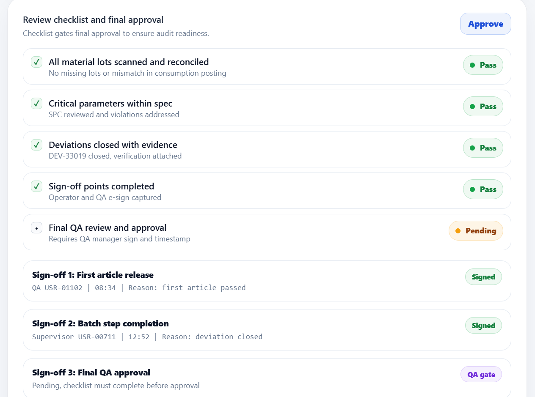Toggle 'Sign-off points completed' checkbox
Image resolution: width=535 pixels, height=397 pixels.
point(36,186)
